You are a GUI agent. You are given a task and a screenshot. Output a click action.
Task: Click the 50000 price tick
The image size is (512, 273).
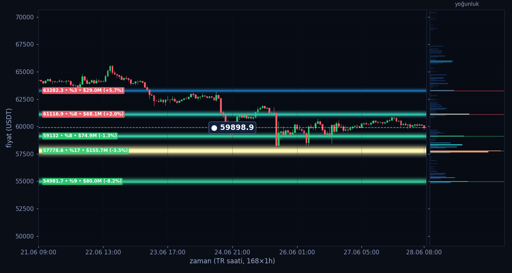point(24,236)
